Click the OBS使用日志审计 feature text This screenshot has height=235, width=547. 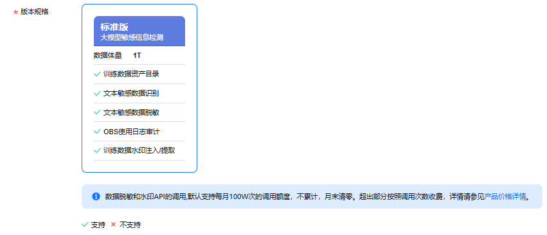pos(132,132)
